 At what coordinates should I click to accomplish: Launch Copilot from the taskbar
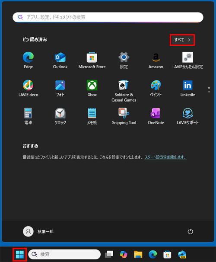tap(124, 254)
